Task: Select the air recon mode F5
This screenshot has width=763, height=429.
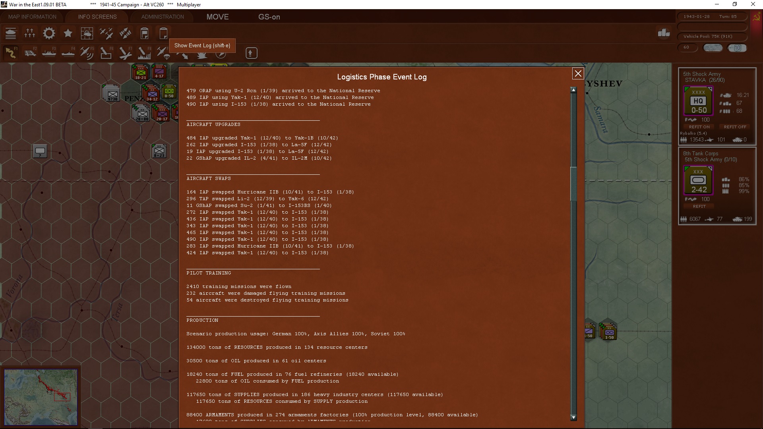Action: (87, 53)
